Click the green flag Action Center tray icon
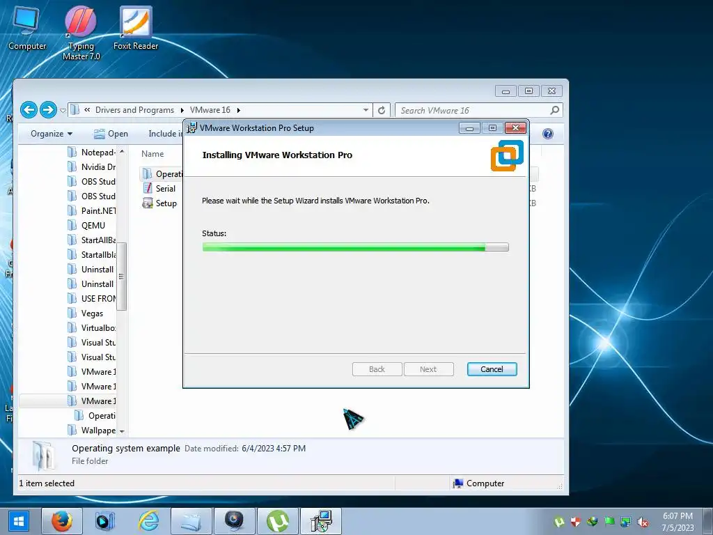This screenshot has width=713, height=535. click(609, 522)
